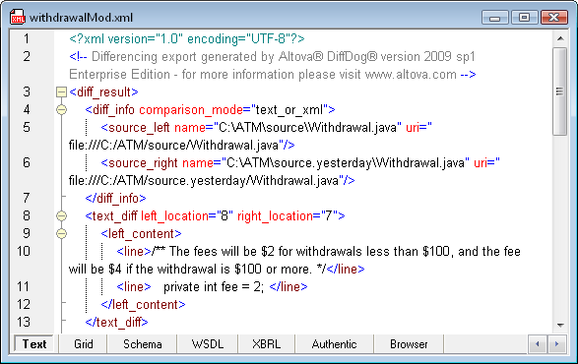Click the vertical scrollbar thumb

point(560,91)
